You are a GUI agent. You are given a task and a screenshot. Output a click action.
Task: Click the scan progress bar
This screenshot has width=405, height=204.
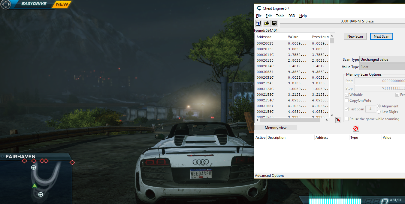coord(342,26)
